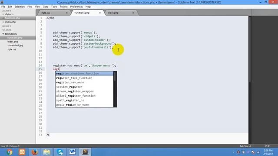Image resolution: width=278 pixels, height=156 pixels.
Task: Open the Project menu
Action: tap(64, 7)
